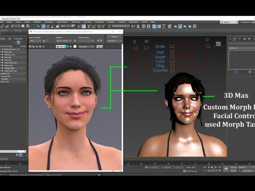Image resolution: width=255 pixels, height=191 pixels.
Task: Select the Scale transform tool
Action: tap(53, 27)
